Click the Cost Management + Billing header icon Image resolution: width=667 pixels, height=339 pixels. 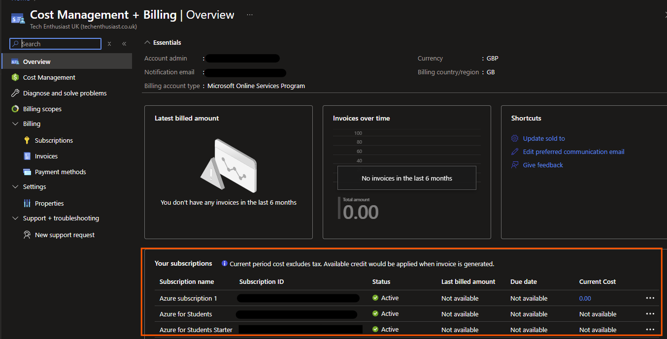tap(18, 19)
